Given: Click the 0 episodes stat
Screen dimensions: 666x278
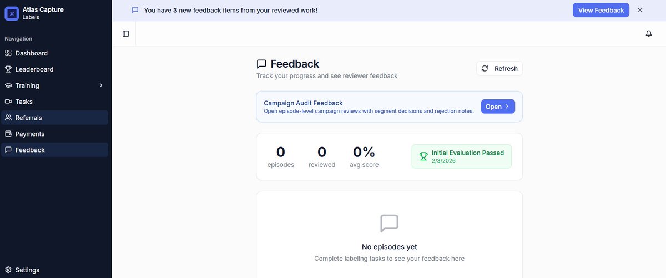Looking at the screenshot, I should (281, 156).
